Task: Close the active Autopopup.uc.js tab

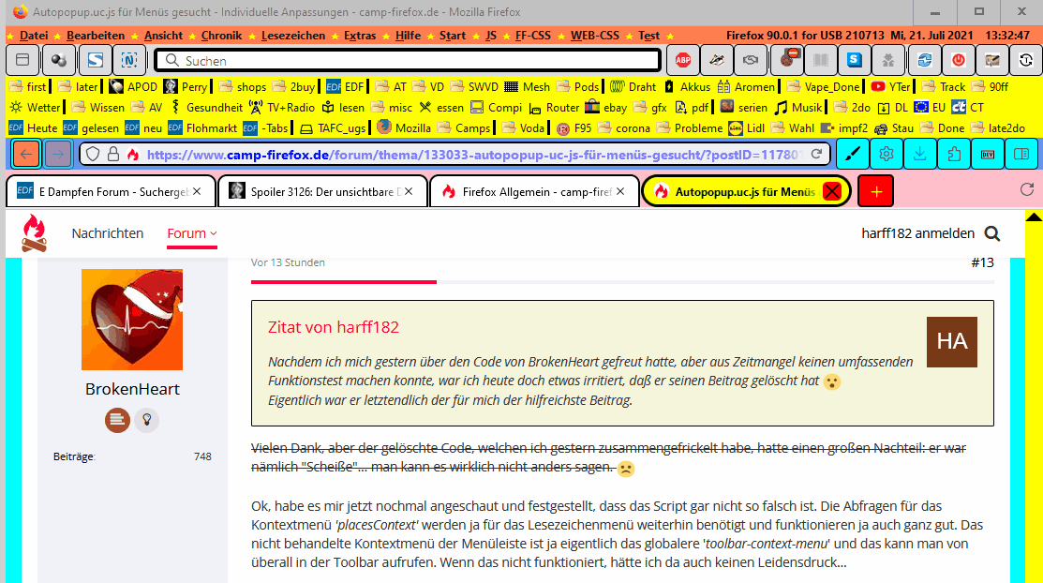Action: coord(831,191)
